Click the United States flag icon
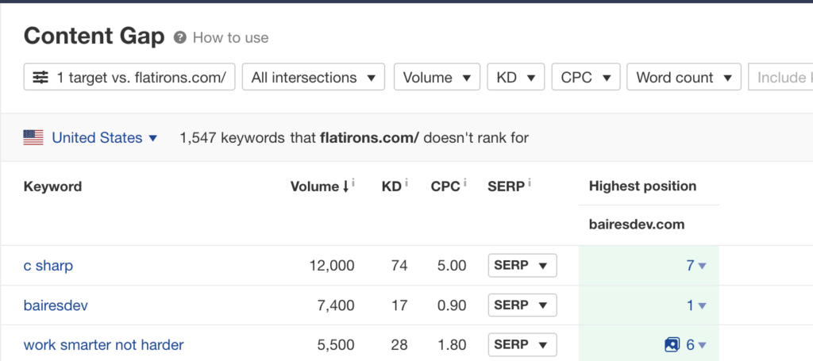The image size is (813, 361). click(x=33, y=138)
